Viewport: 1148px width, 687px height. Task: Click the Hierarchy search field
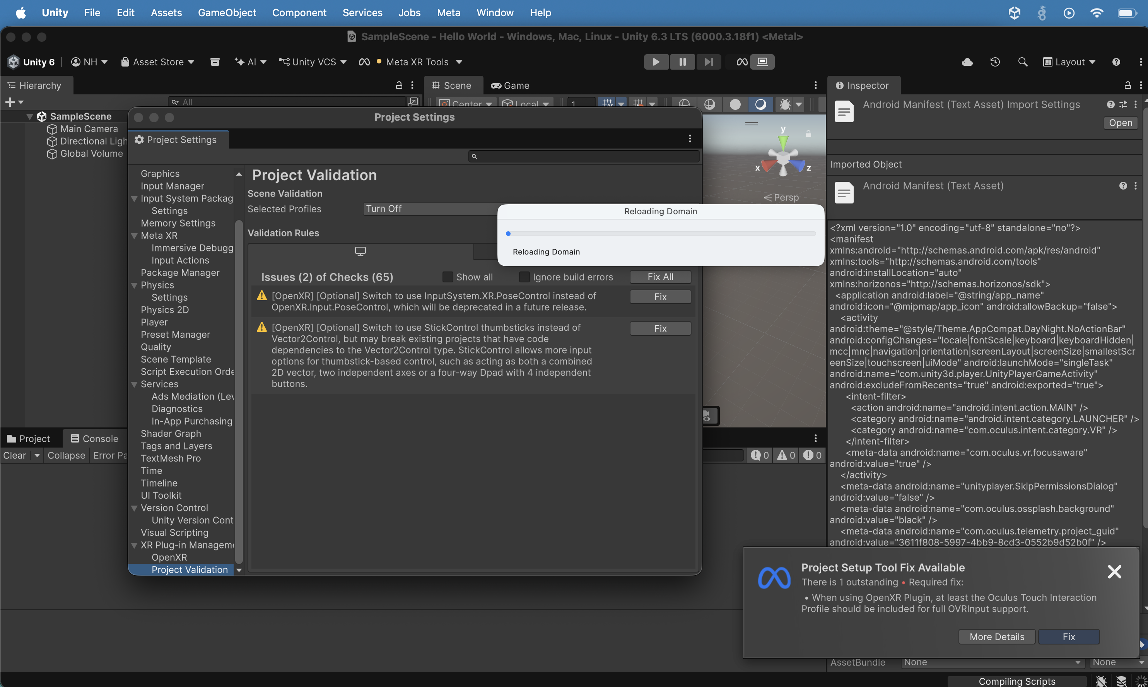(287, 102)
